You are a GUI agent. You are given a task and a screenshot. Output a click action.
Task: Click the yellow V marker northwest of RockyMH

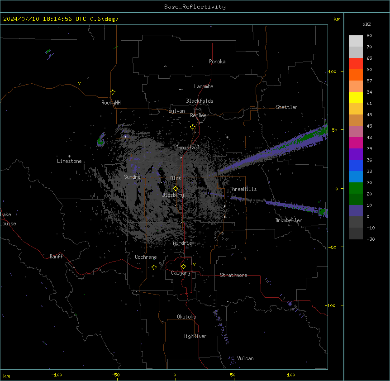pyautogui.click(x=79, y=83)
